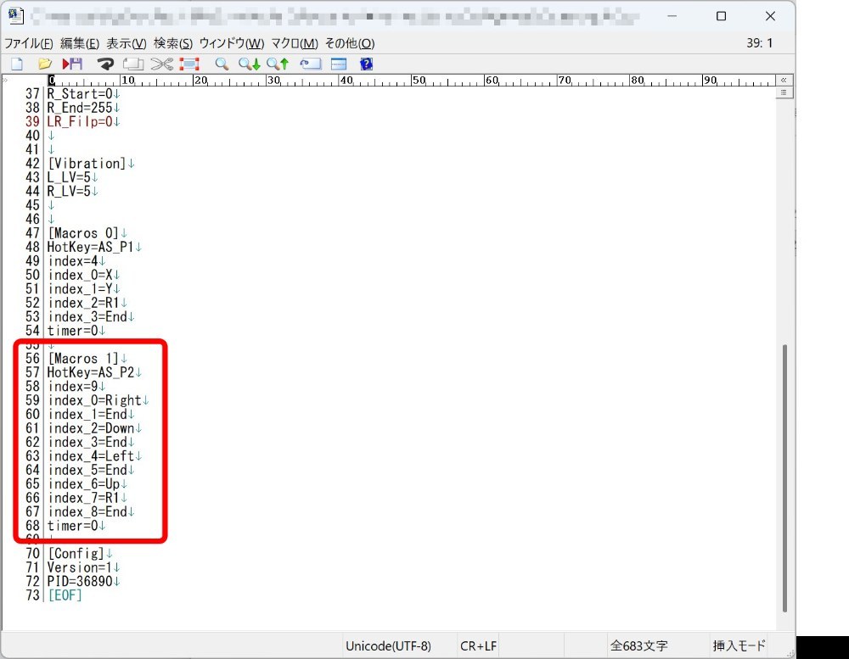Find previous using magnifier with up arrow
The image size is (849, 659).
(278, 64)
